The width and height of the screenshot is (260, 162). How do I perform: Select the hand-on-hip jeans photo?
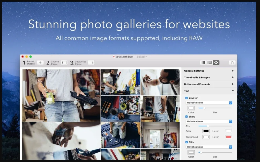click(160, 109)
